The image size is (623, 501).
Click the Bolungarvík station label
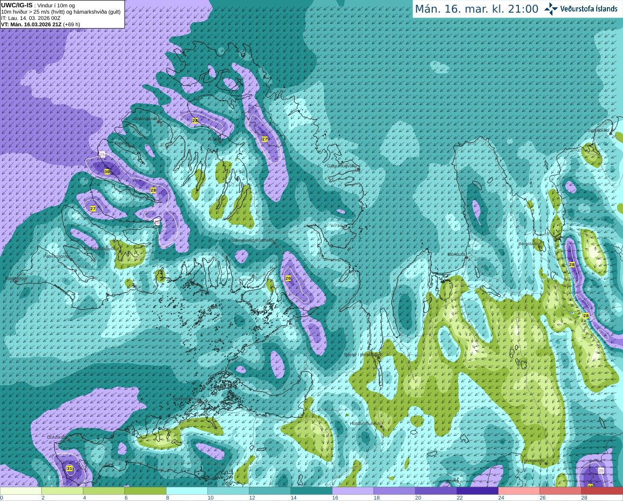coord(146,119)
